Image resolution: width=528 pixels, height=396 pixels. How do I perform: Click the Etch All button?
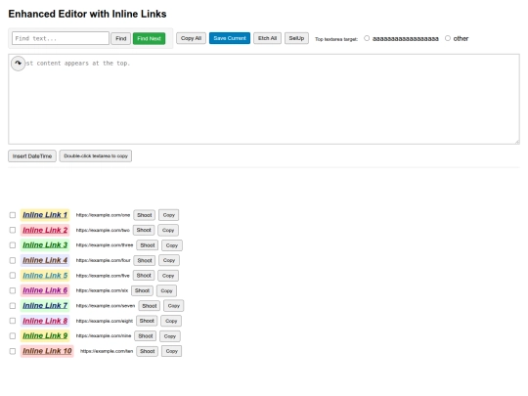pyautogui.click(x=267, y=38)
